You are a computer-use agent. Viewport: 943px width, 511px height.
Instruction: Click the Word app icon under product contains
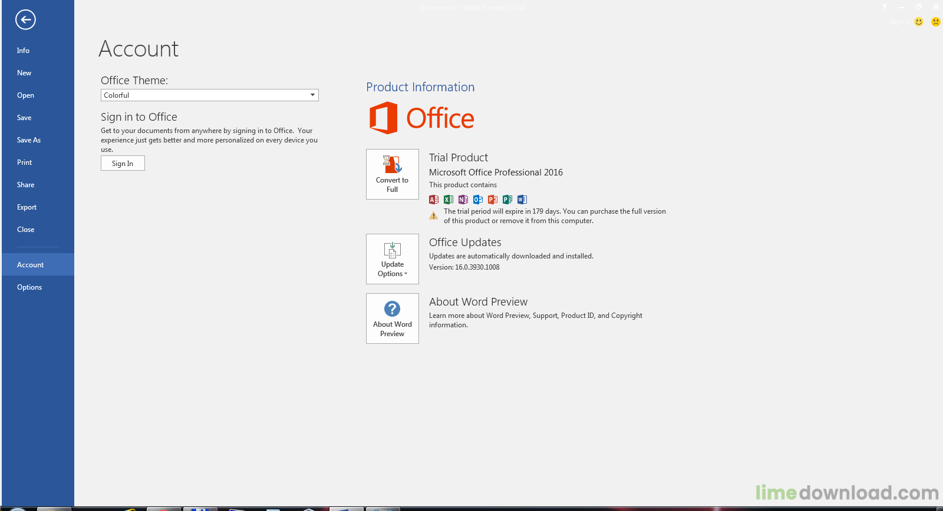522,200
